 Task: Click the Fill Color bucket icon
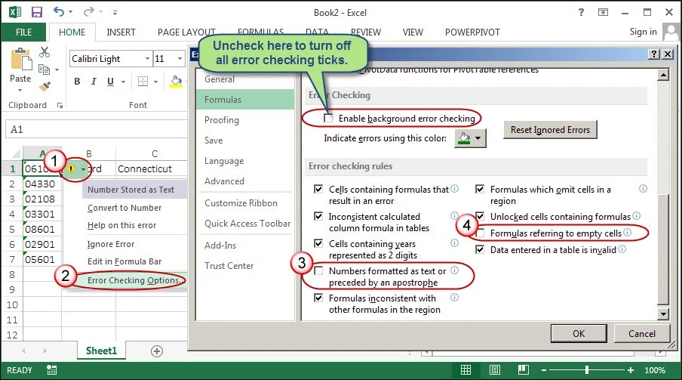[176, 82]
